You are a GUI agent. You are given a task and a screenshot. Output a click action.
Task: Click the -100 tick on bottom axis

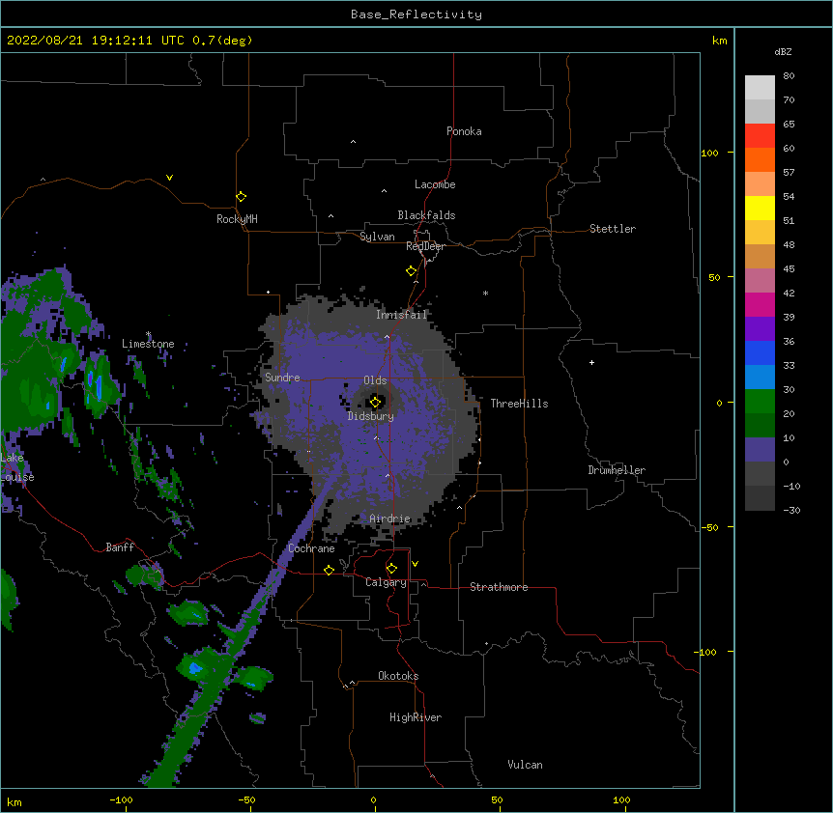pos(122,800)
